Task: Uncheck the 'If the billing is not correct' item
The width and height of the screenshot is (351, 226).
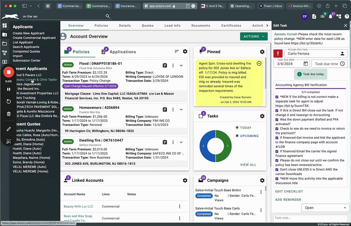Action: [x=277, y=97]
